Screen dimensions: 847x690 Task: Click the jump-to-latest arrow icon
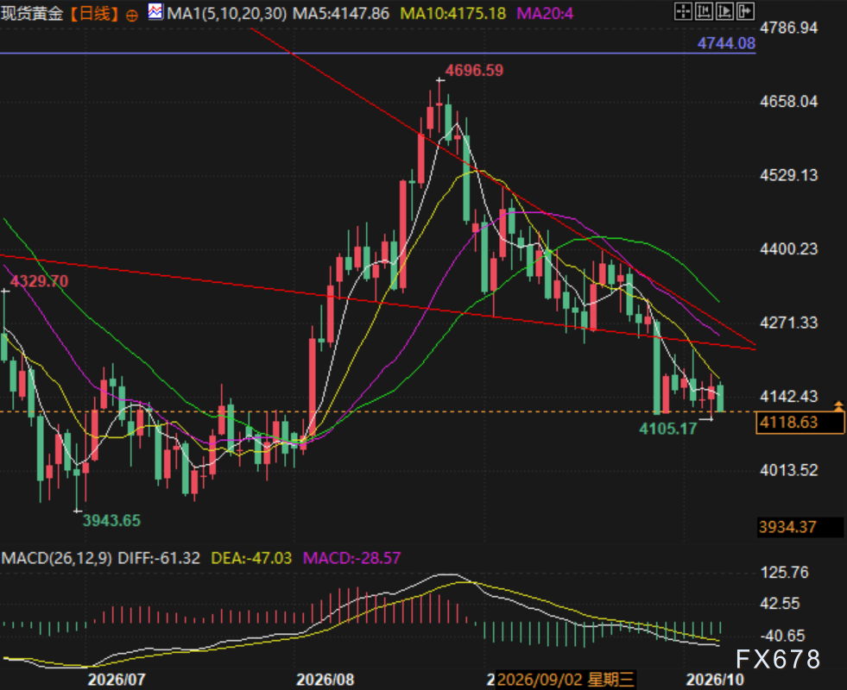tap(745, 11)
